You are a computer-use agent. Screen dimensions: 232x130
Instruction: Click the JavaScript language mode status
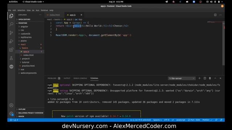point(181,120)
